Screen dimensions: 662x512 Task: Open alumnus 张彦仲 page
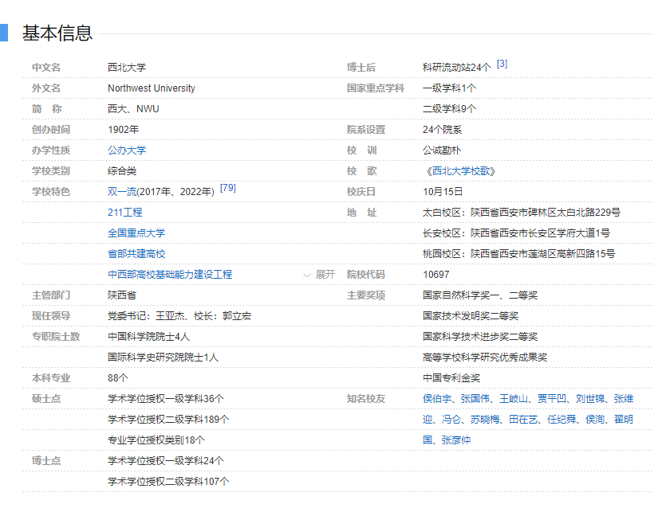point(456,440)
